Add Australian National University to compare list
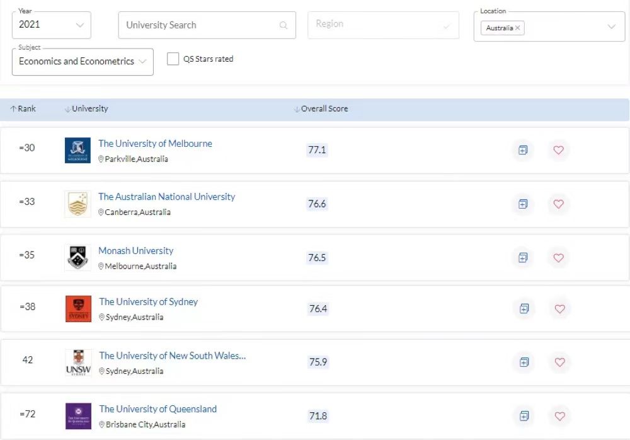630x440 pixels. tap(523, 204)
